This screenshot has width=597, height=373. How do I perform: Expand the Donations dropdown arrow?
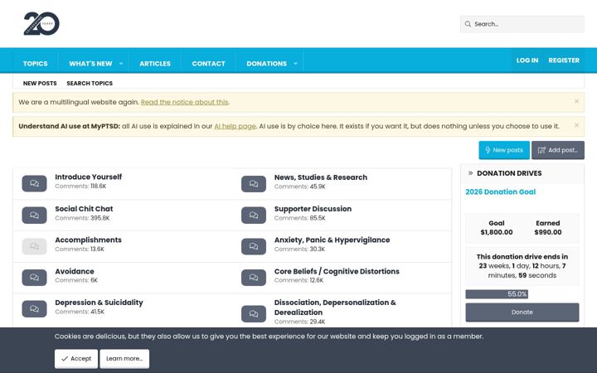coord(295,64)
